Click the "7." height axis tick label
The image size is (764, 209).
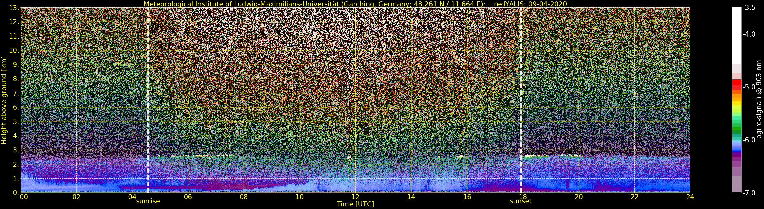click(16, 93)
